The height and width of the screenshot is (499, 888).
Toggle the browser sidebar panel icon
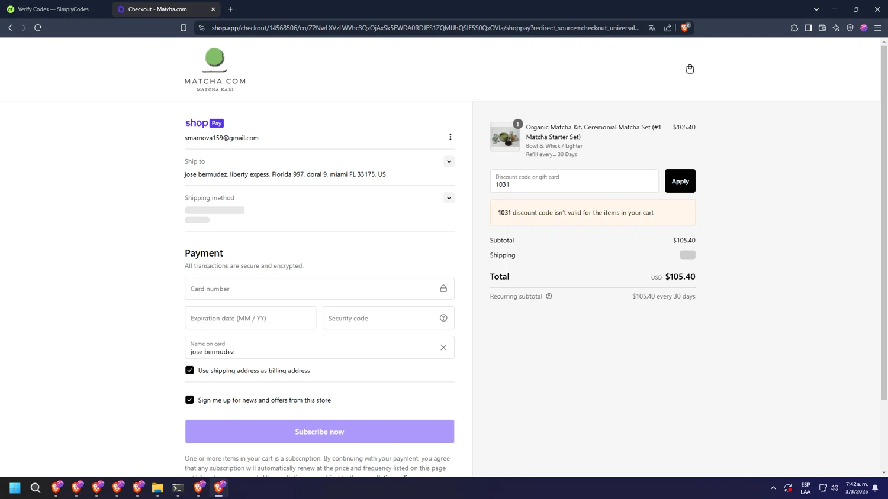808,28
